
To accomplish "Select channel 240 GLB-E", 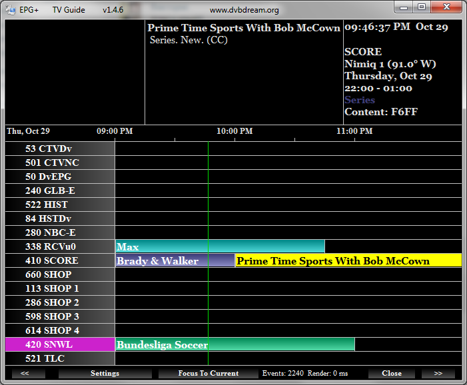I will [x=60, y=191].
